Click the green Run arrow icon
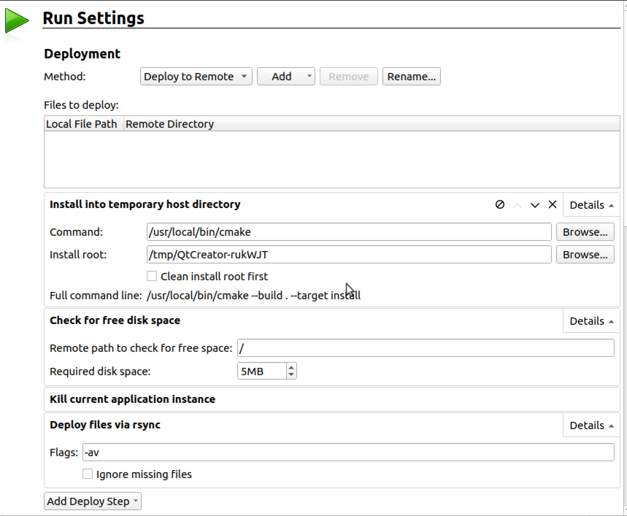Viewport: 627px width, 516px height. (x=16, y=21)
